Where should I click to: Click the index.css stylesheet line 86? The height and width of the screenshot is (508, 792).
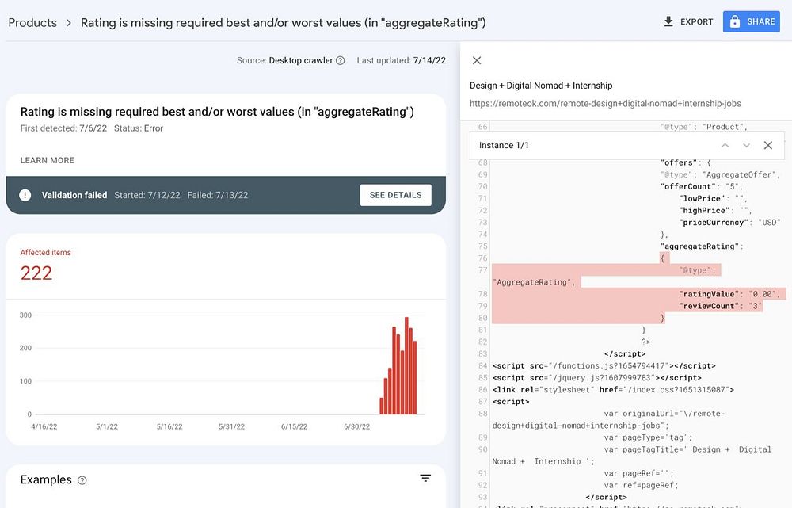pyautogui.click(x=613, y=390)
